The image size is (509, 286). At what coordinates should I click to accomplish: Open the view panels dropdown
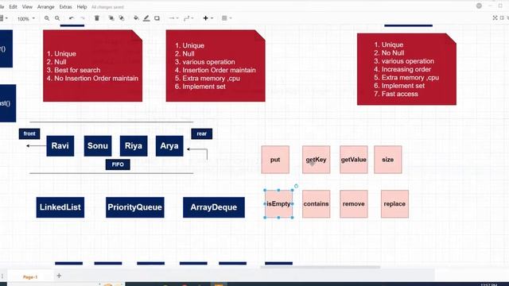(3, 18)
